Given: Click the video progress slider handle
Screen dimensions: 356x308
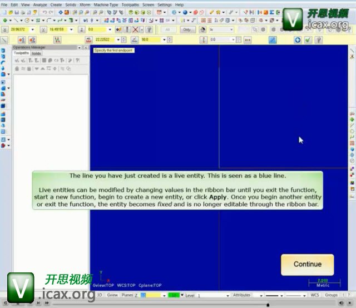Looking at the screenshot, I should [x=268, y=305].
